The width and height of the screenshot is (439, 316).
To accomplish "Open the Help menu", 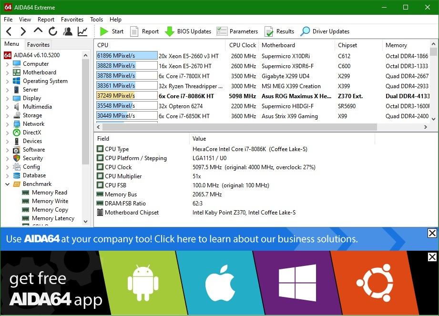I will click(x=115, y=20).
